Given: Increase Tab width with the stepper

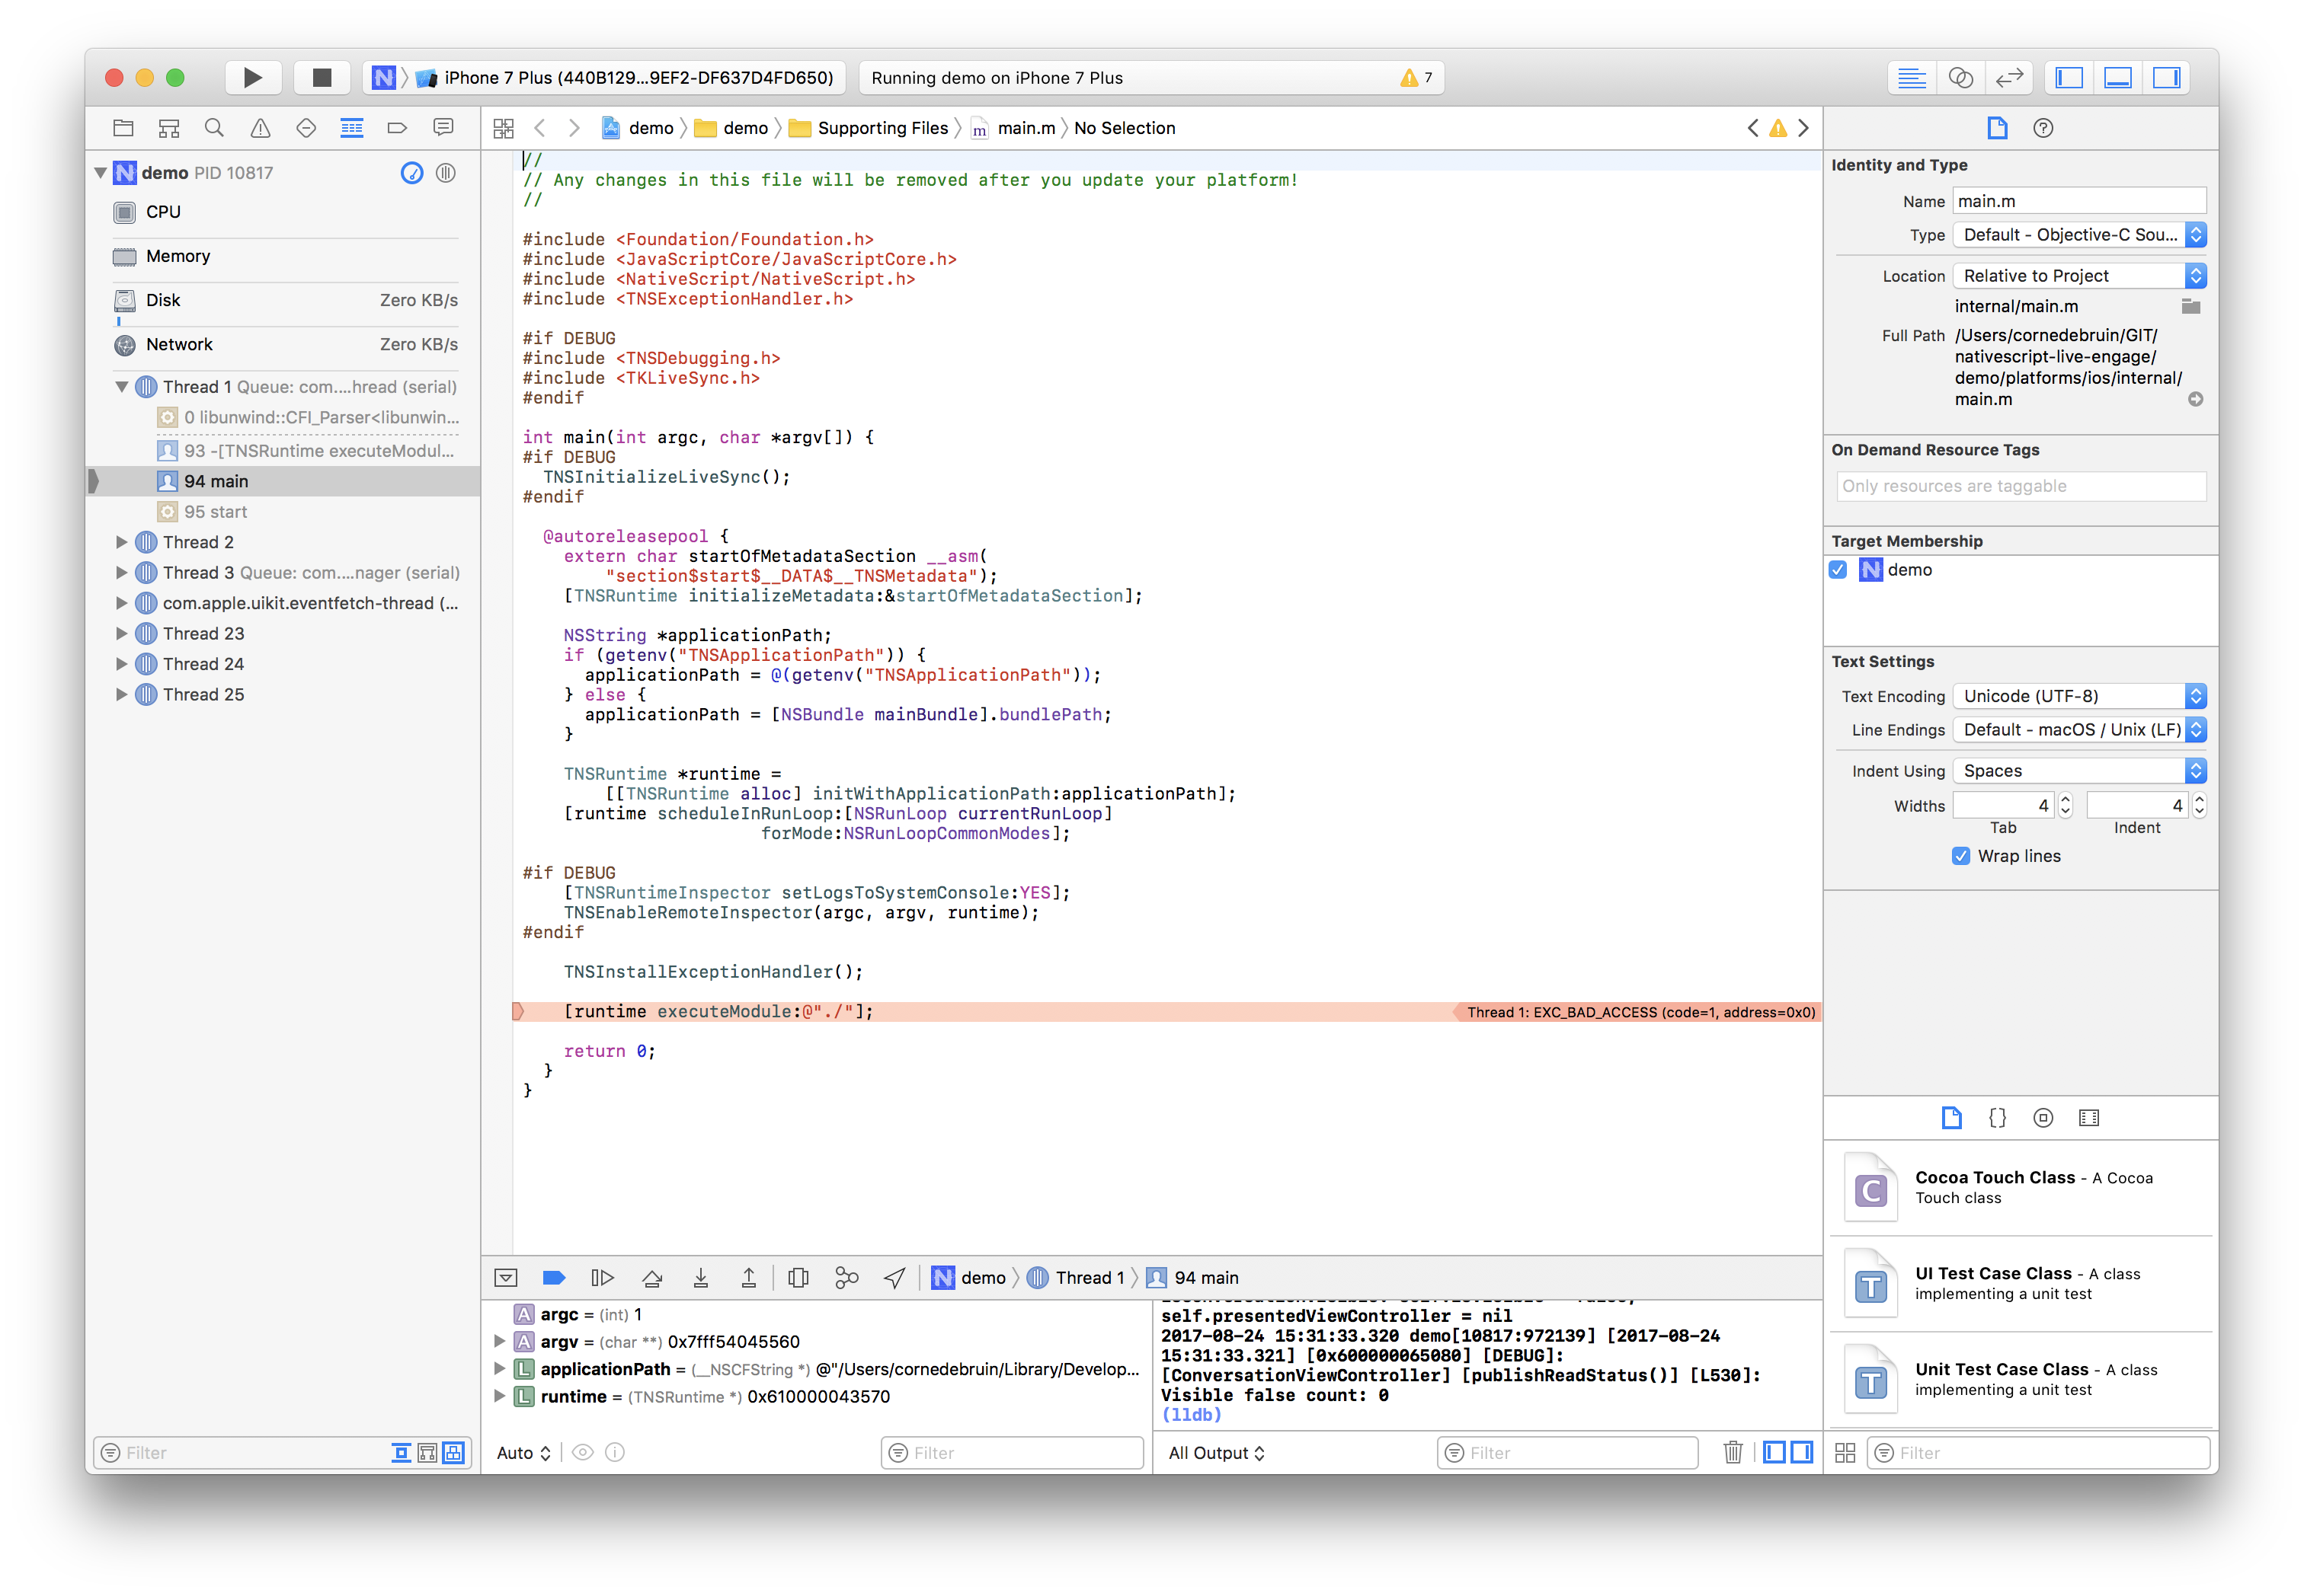Looking at the screenshot, I should click(2065, 799).
